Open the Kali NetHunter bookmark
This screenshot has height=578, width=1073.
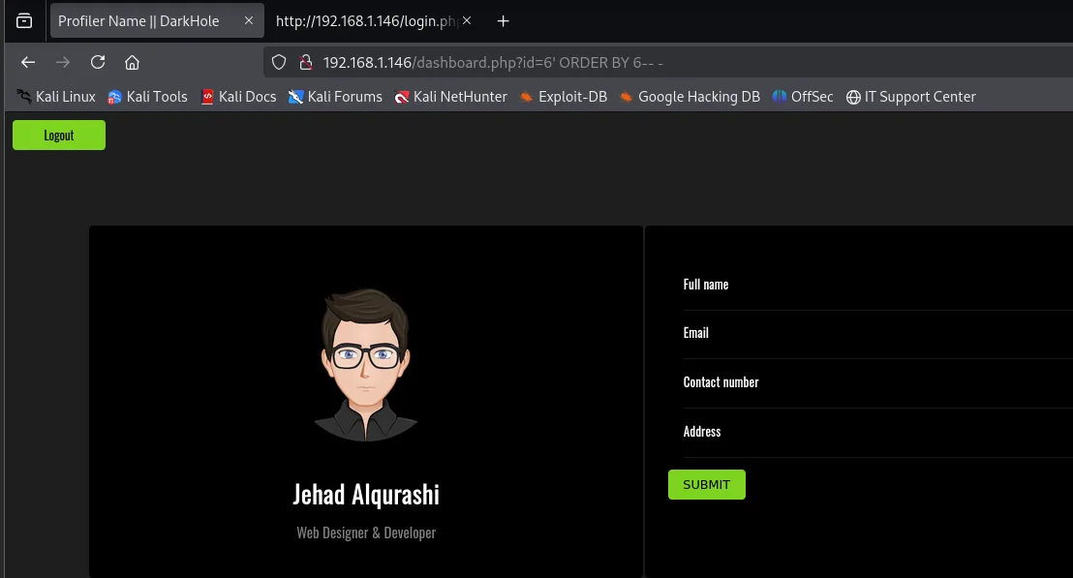coord(451,97)
